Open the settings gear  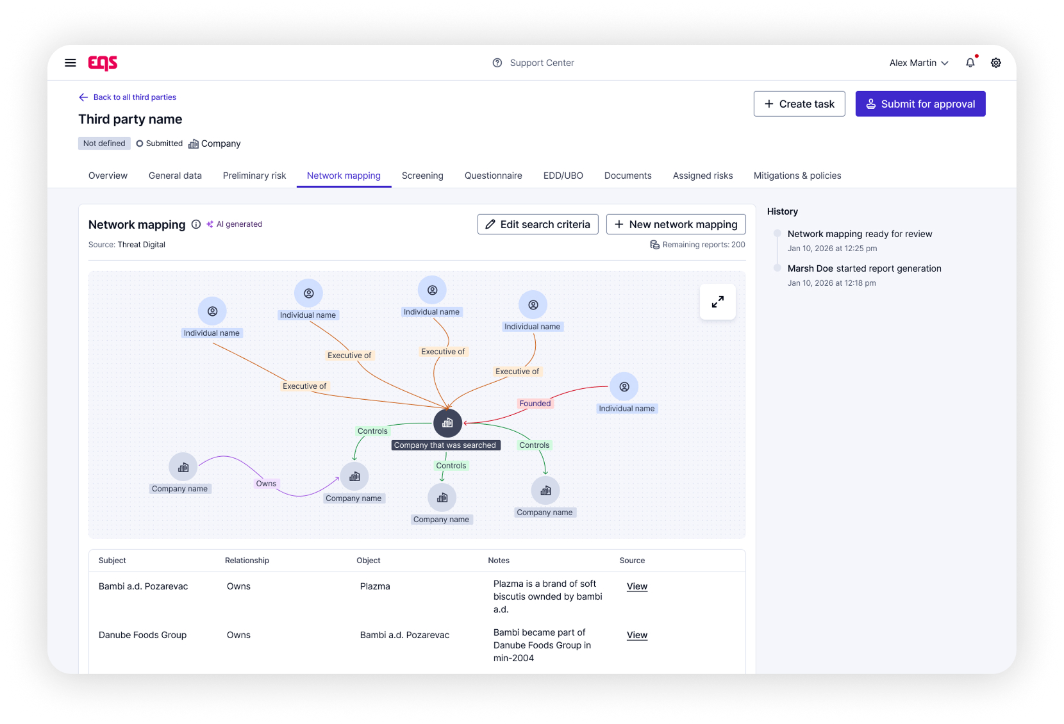point(996,63)
